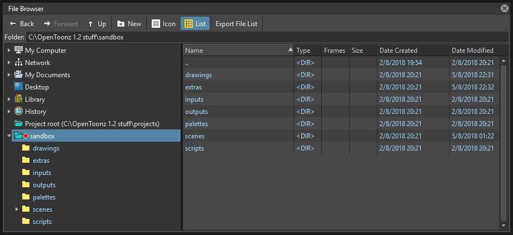The height and width of the screenshot is (235, 513).
Task: Sort by the Frames column header
Action: pyautogui.click(x=336, y=51)
